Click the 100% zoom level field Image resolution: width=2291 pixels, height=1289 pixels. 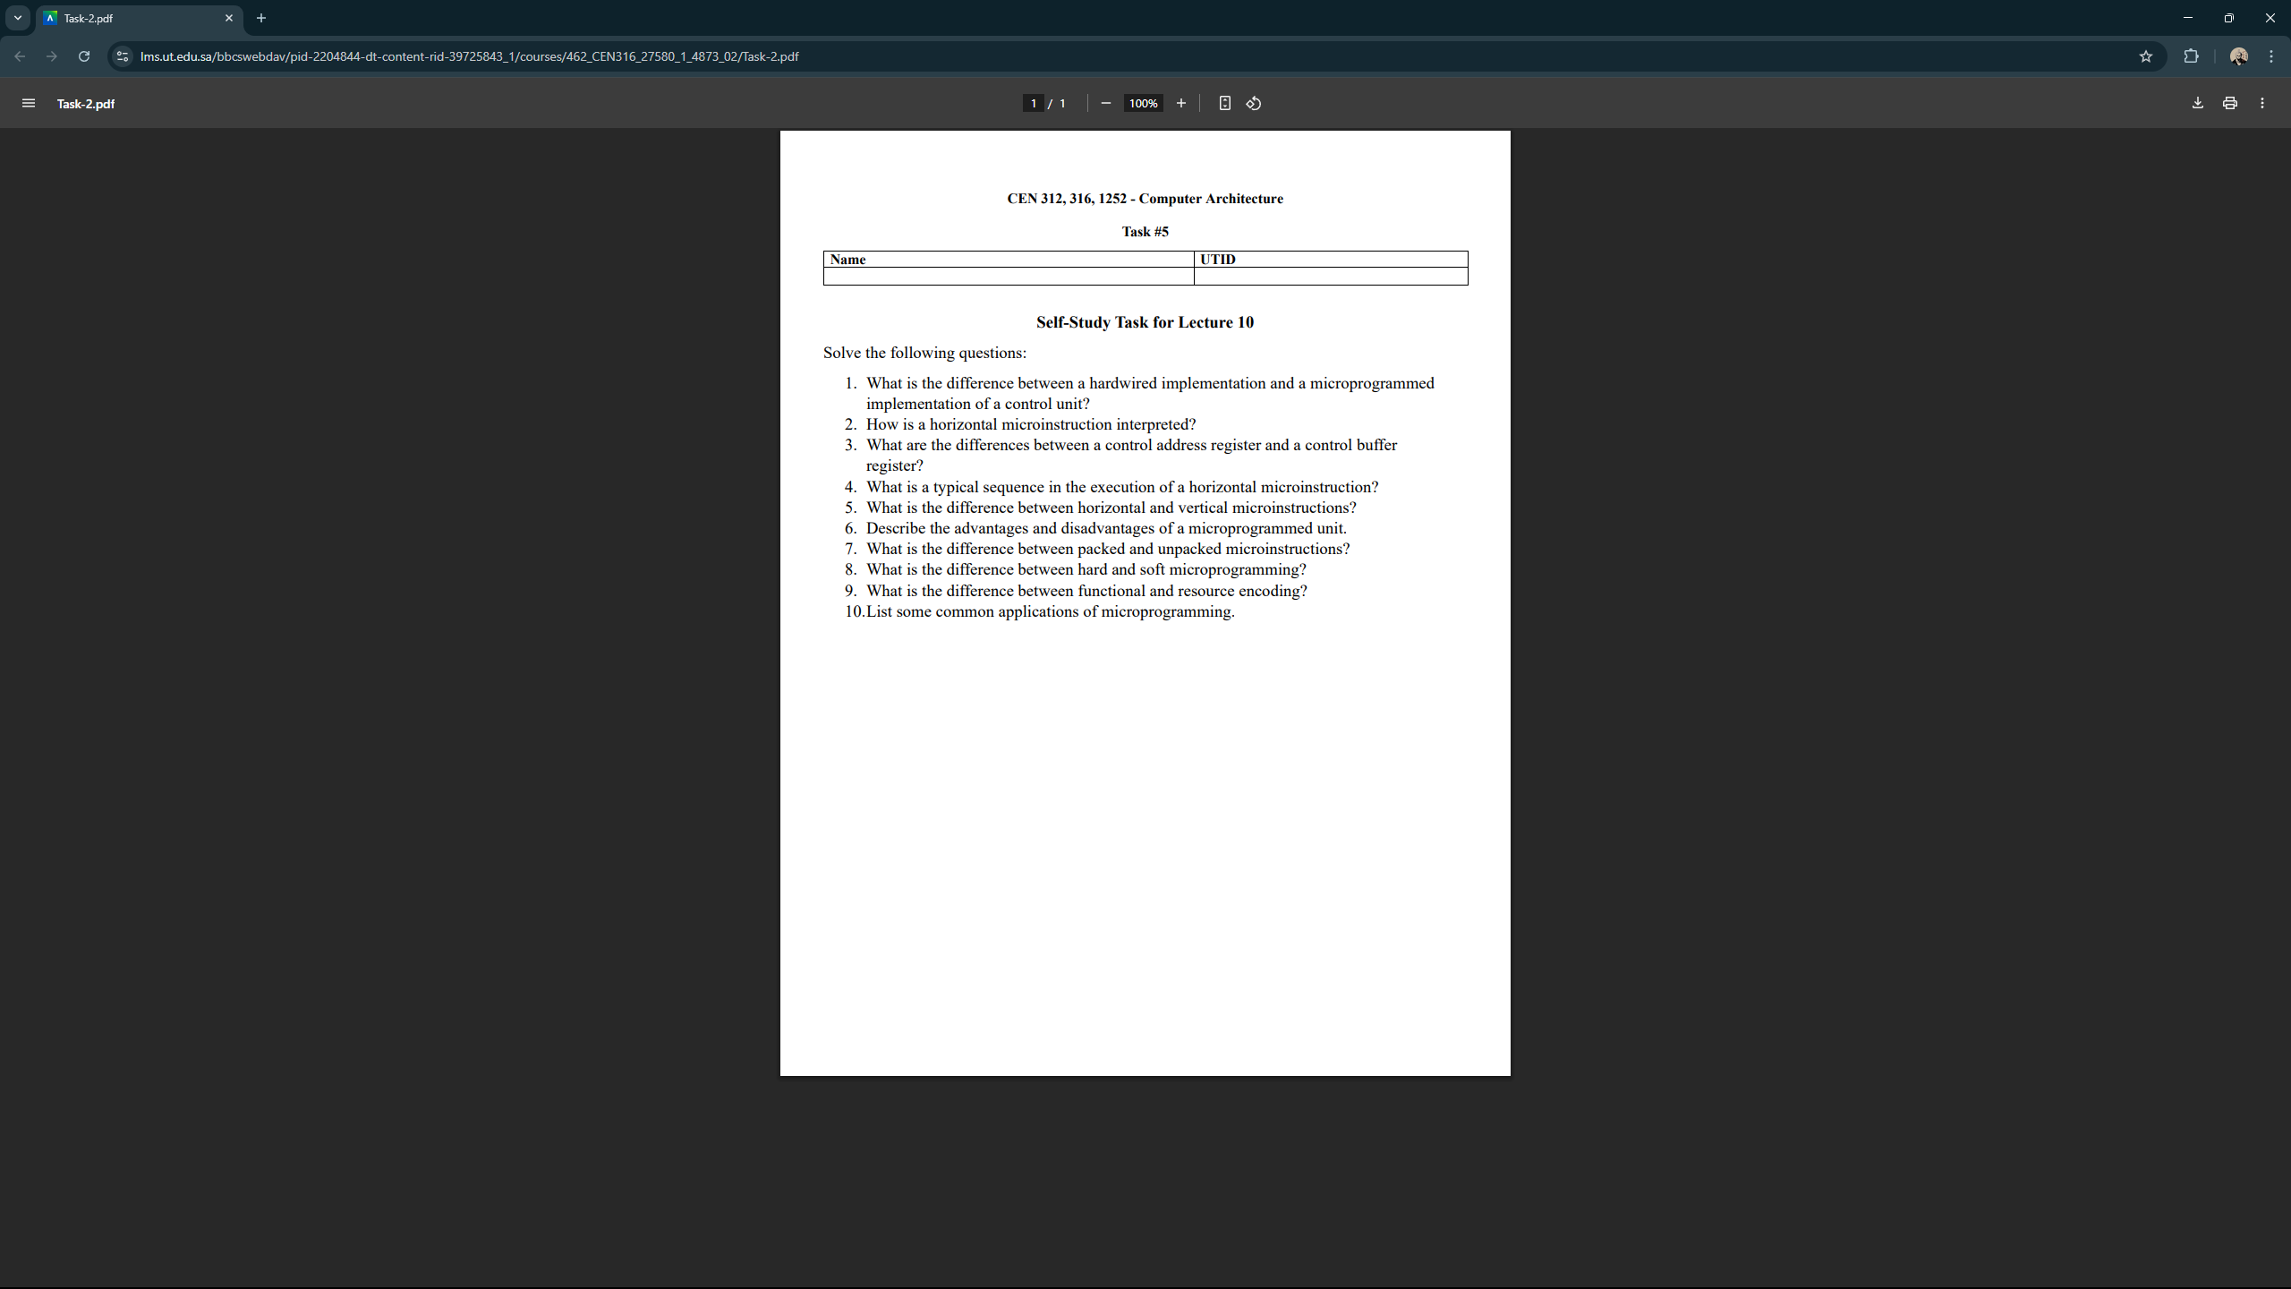point(1143,104)
